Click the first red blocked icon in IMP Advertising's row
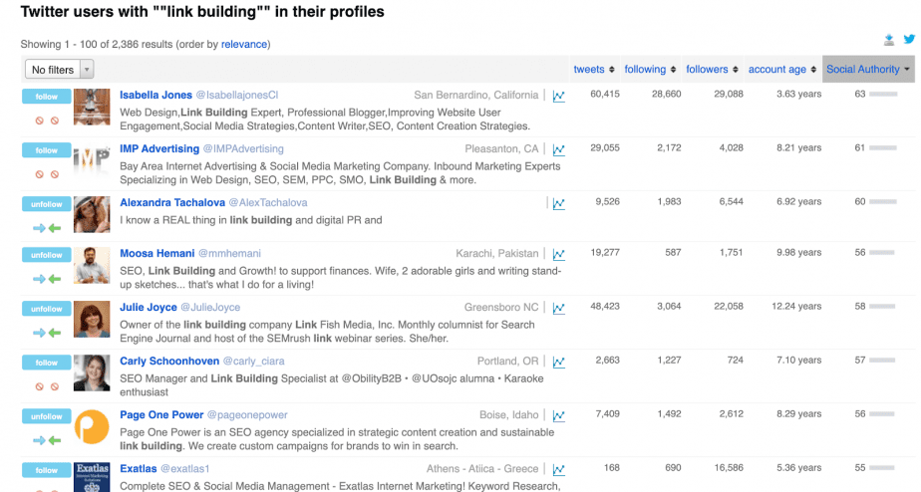 pyautogui.click(x=39, y=174)
